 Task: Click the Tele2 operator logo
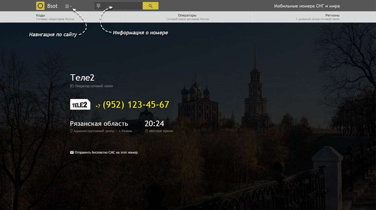80,104
